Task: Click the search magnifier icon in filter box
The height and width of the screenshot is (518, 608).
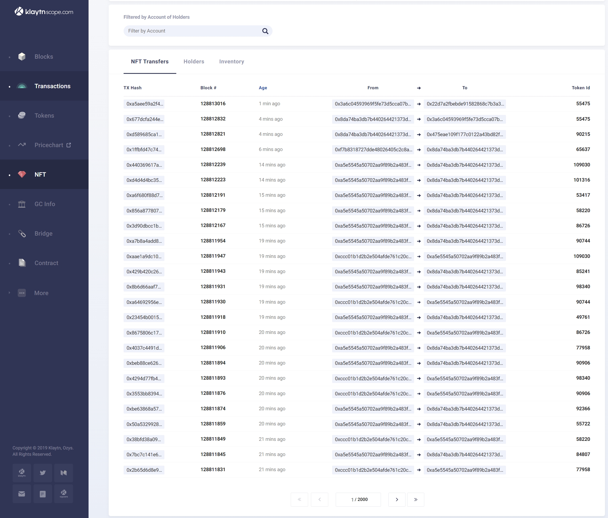Action: [265, 31]
